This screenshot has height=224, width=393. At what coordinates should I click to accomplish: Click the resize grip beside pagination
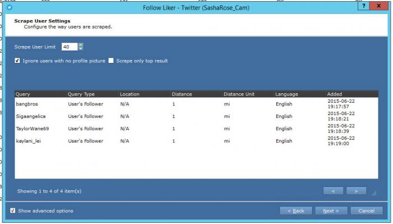pyautogui.click(x=374, y=193)
